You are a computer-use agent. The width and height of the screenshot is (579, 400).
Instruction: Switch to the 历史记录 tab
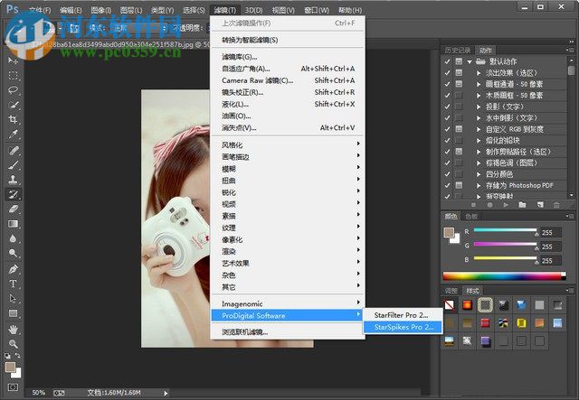pos(458,51)
